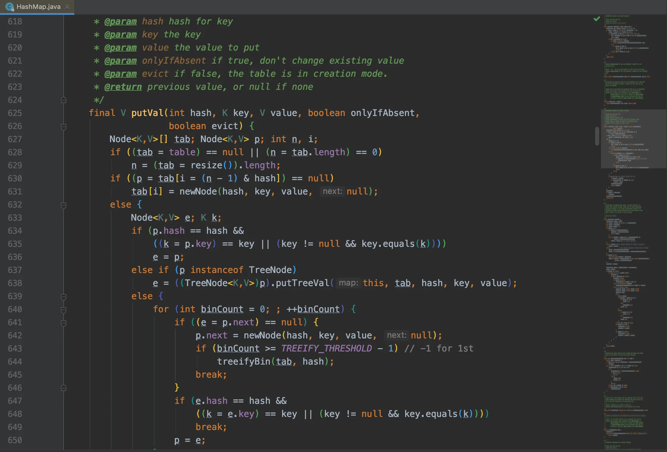667x452 pixels.
Task: Click the green inspection checkmark icon
Action: coord(597,19)
